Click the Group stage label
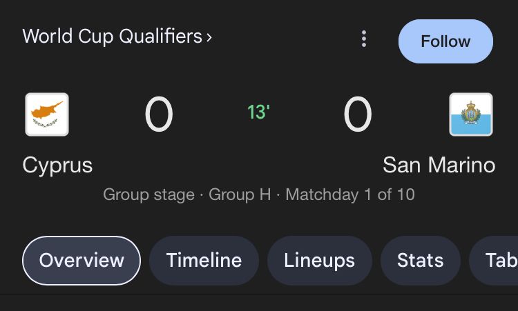This screenshot has width=518, height=311. pos(148,194)
